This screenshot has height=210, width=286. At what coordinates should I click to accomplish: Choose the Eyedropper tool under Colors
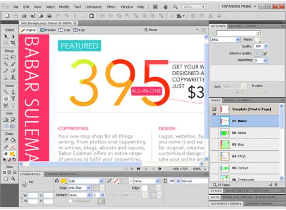(6, 140)
